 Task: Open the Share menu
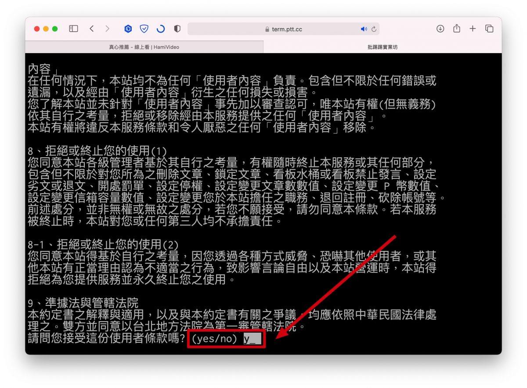(x=457, y=29)
